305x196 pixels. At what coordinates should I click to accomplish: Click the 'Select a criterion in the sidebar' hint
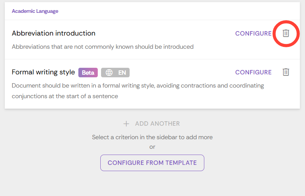click(152, 137)
